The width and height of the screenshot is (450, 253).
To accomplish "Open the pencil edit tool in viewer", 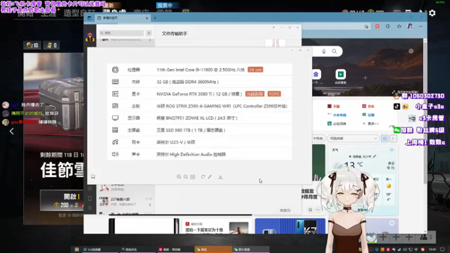I will click(210, 177).
